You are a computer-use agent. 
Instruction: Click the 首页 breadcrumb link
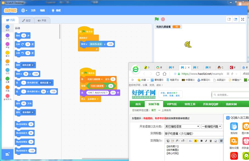[x=153, y=110]
